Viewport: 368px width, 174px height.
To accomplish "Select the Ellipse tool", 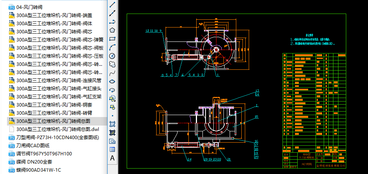I will [x=112, y=81].
